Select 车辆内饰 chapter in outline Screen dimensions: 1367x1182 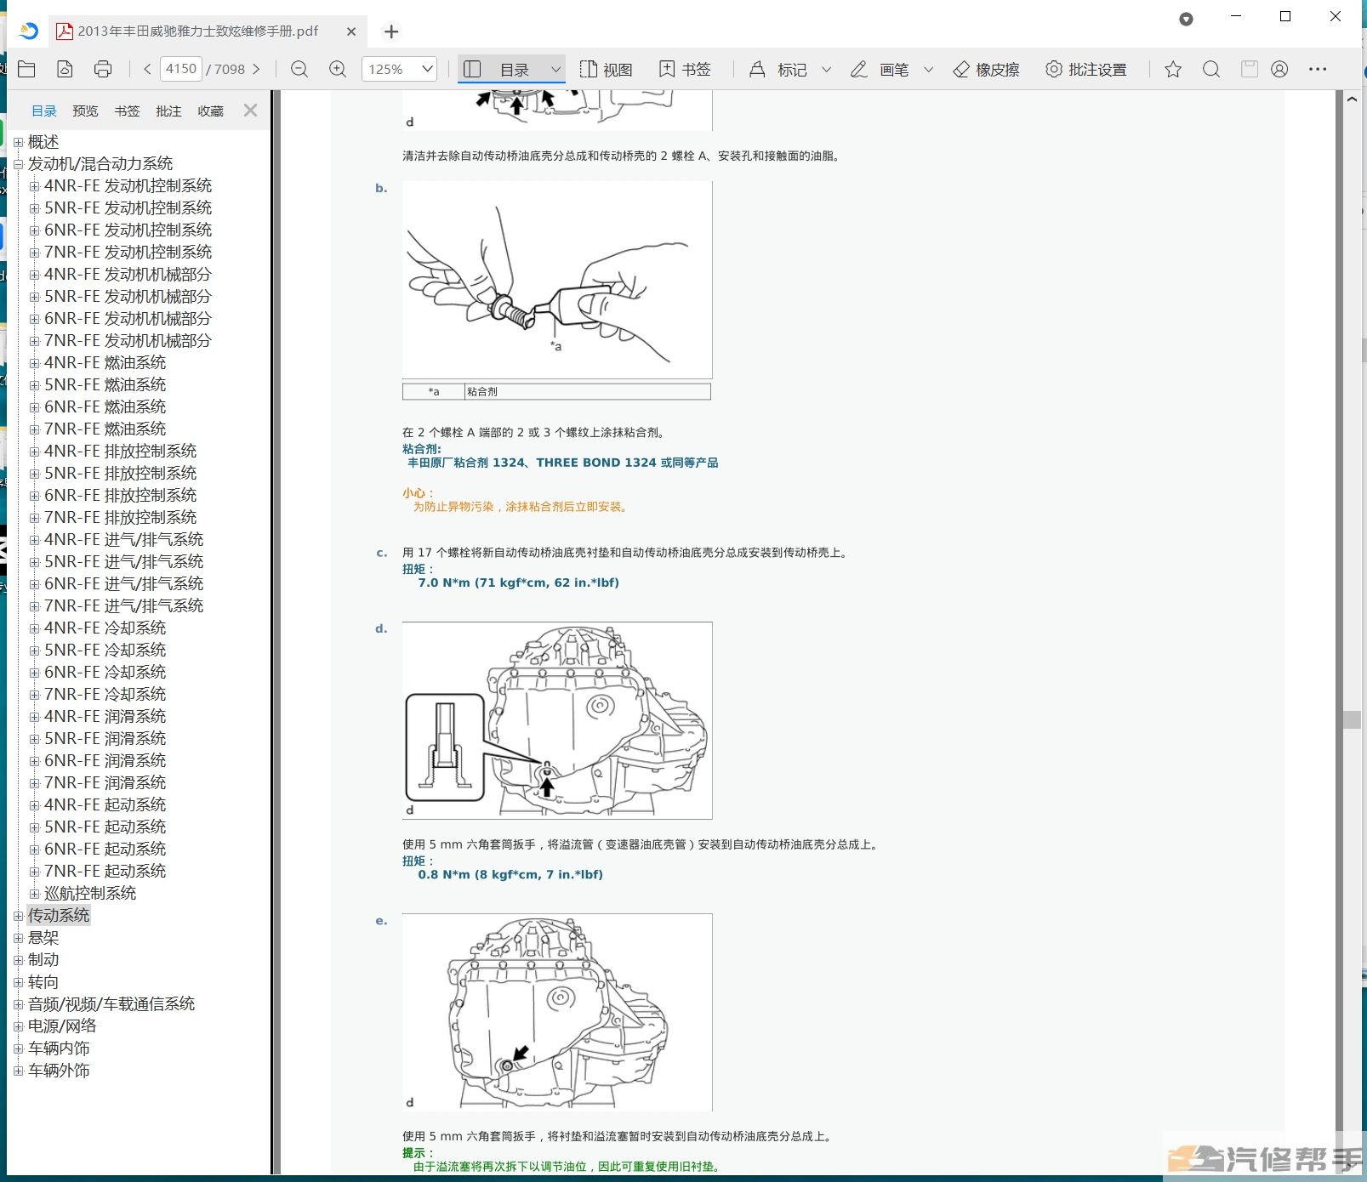[x=59, y=1048]
